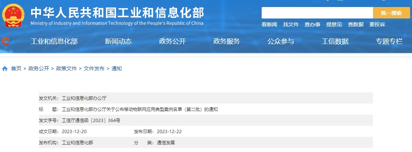Image resolution: width=412 pixels, height=152 pixels.
Task: Select the 公众参与 nav menu
Action: 281,41
